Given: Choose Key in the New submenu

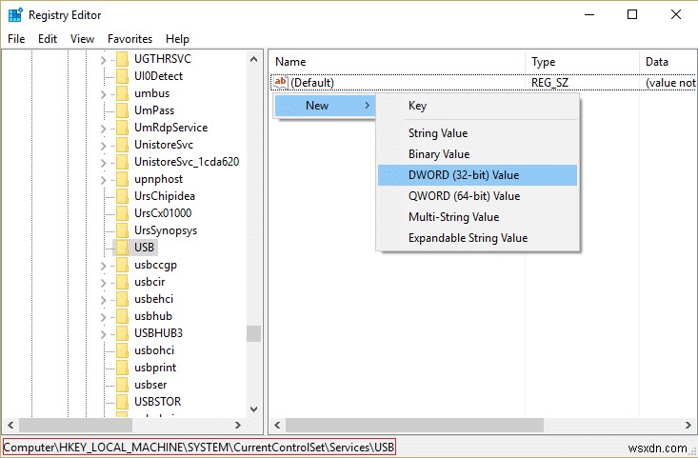Looking at the screenshot, I should pos(477,106).
